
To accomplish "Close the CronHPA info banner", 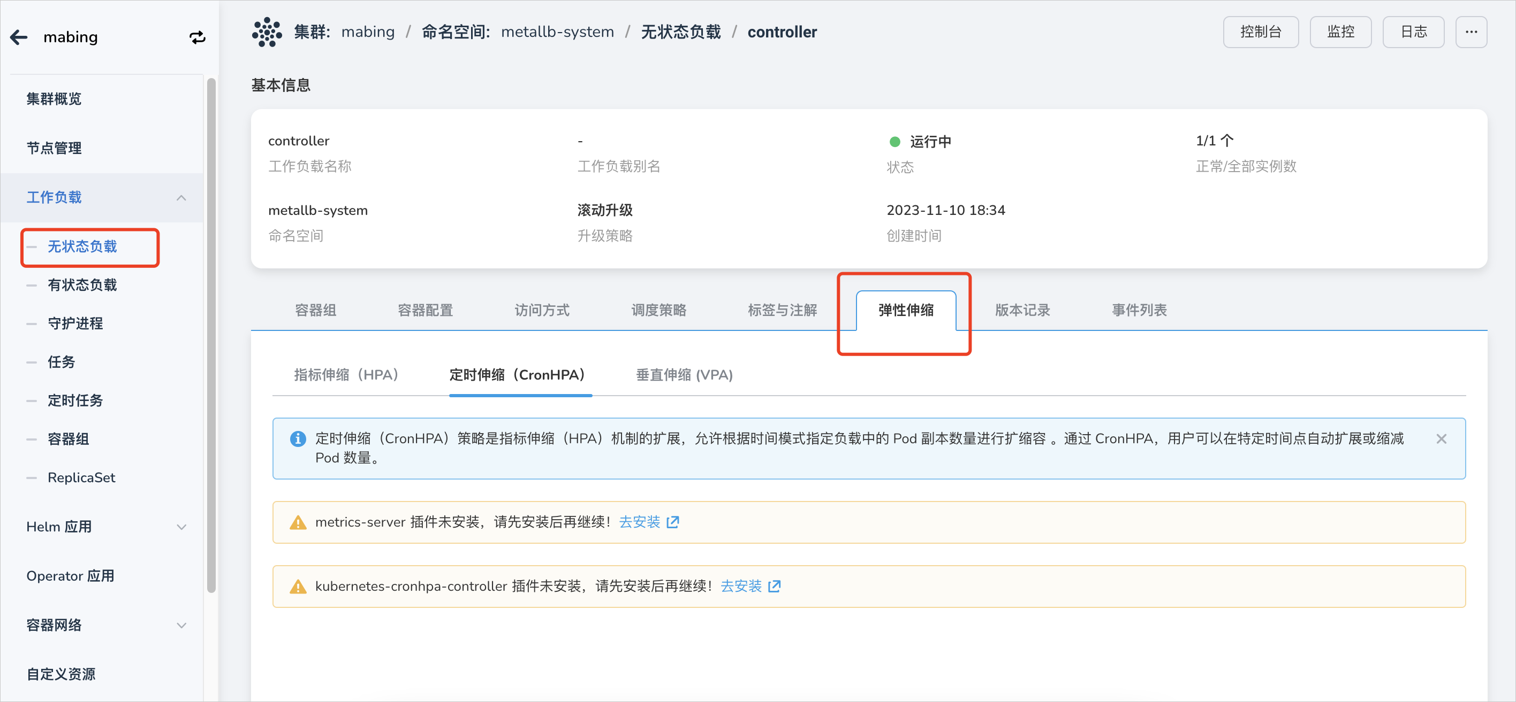I will (x=1441, y=438).
